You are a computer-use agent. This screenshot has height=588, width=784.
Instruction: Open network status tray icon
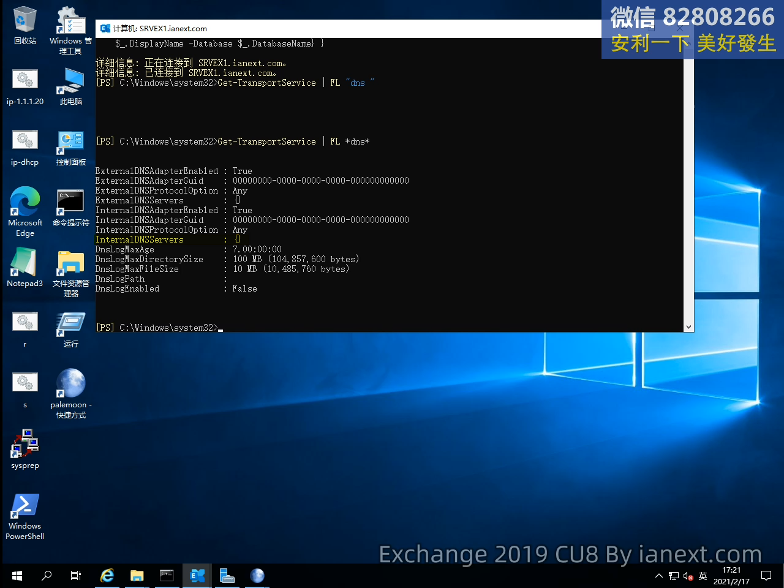[x=674, y=576]
